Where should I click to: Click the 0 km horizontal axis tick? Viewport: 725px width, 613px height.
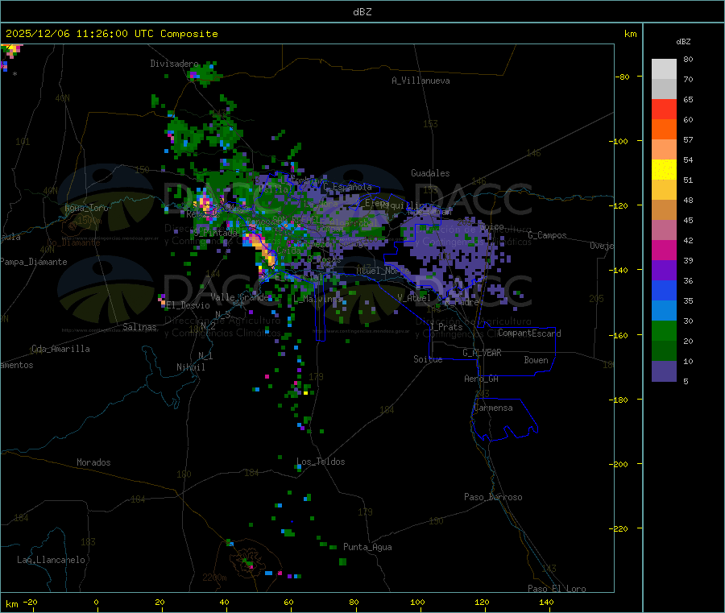coord(96,602)
